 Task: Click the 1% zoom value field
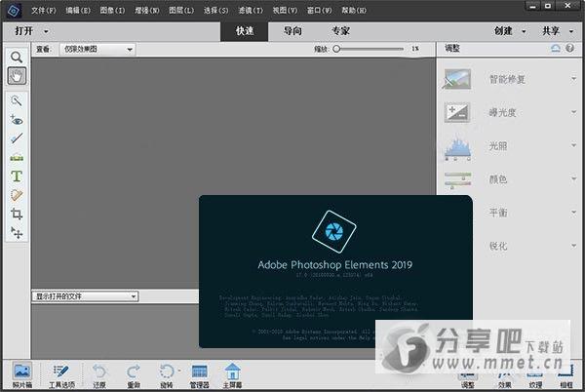pos(415,49)
